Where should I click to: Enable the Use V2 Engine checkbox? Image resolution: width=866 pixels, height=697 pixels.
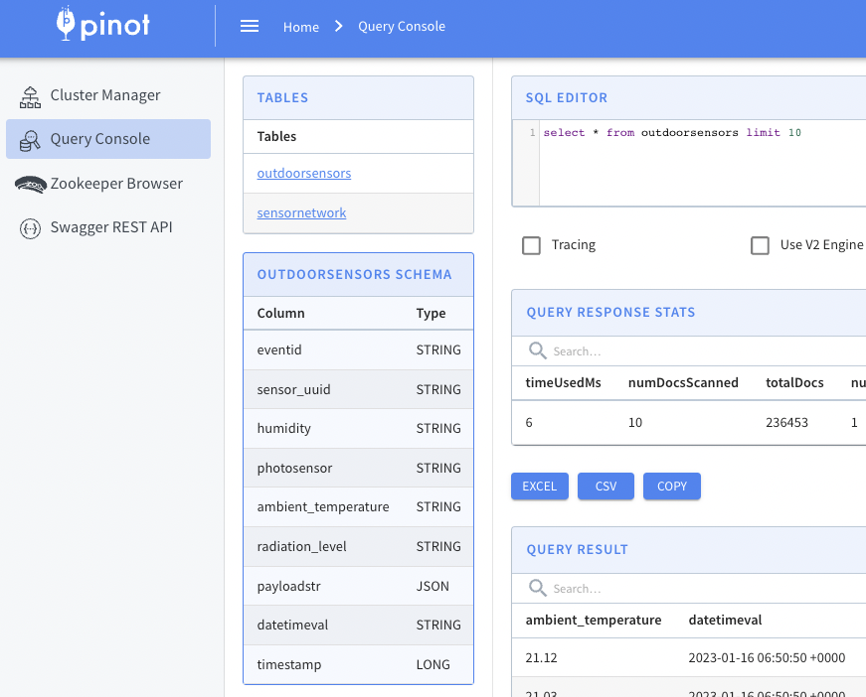(x=761, y=245)
